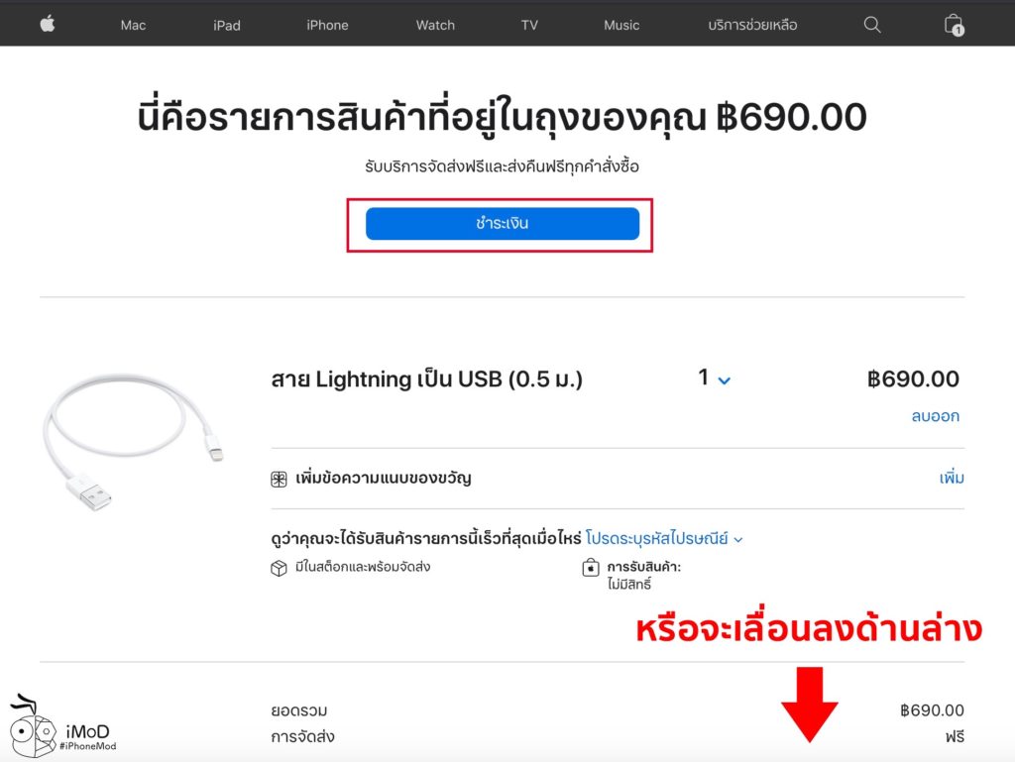This screenshot has width=1015, height=762.
Task: Open the iPhone menu item
Action: pyautogui.click(x=327, y=25)
